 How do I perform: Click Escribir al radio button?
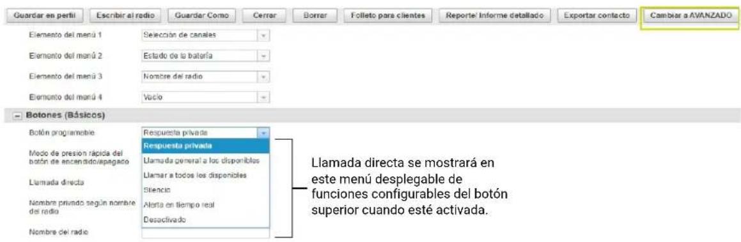tap(125, 15)
